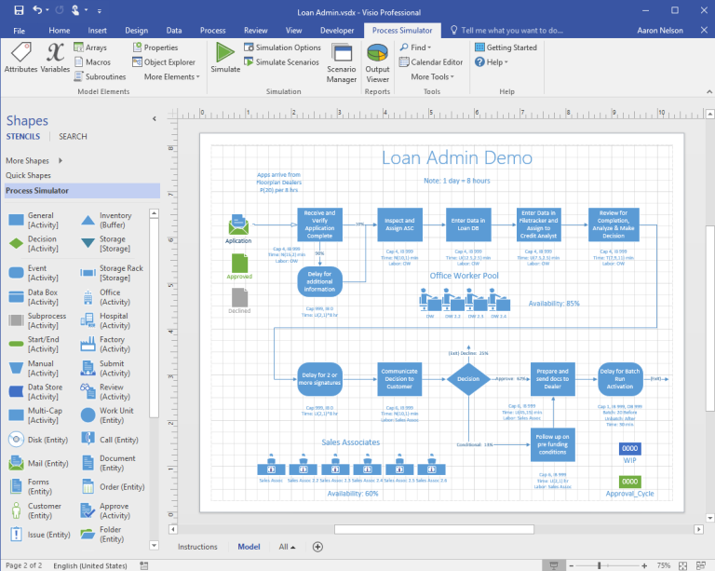
Task: Open the File tab
Action: [20, 31]
